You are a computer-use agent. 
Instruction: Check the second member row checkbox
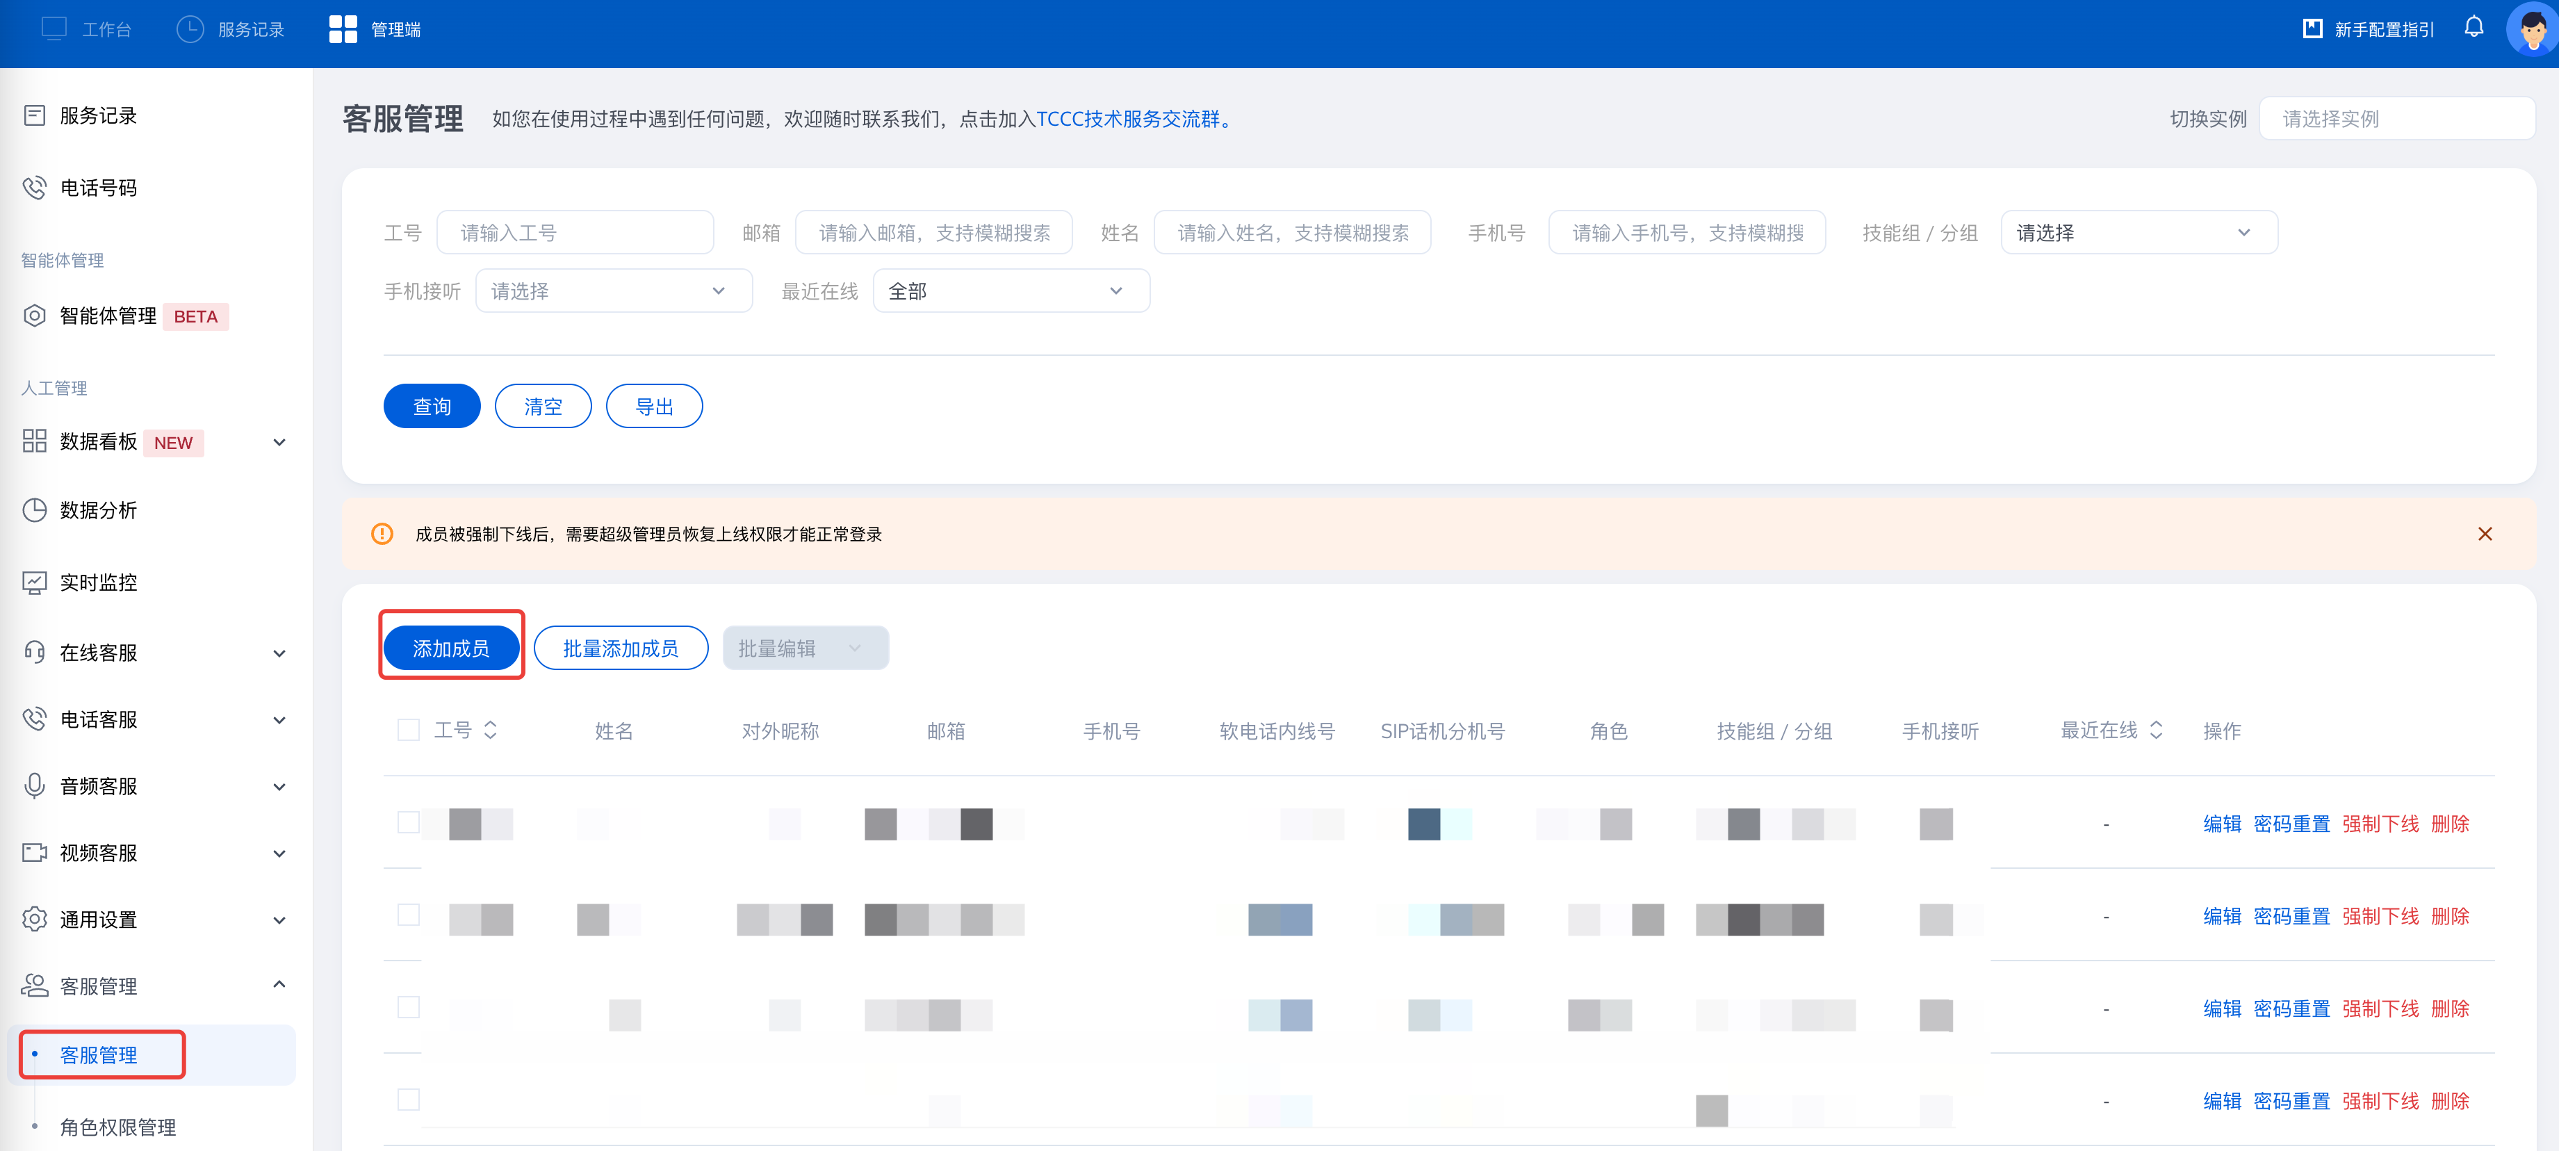408,915
